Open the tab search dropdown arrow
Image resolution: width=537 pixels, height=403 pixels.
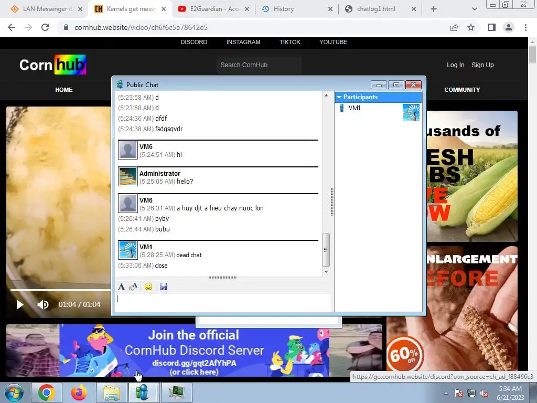click(474, 9)
